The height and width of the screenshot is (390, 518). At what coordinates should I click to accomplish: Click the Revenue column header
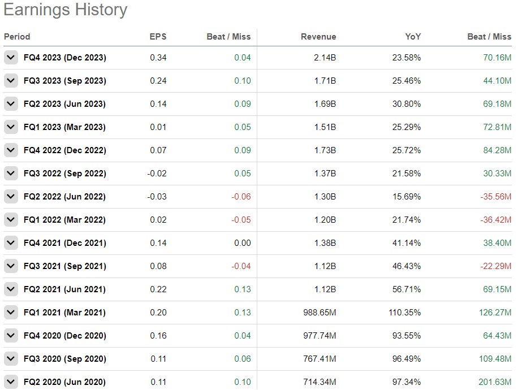tap(318, 37)
